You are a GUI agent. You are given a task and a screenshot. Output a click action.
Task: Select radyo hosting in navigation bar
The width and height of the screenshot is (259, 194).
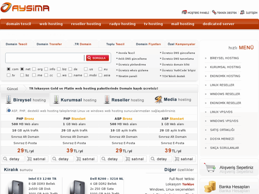[123, 24]
